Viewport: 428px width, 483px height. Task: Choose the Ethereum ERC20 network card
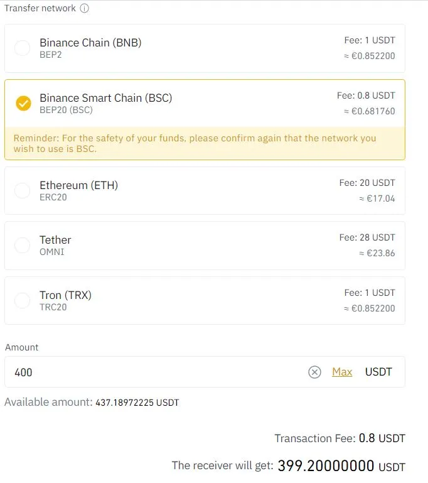205,191
